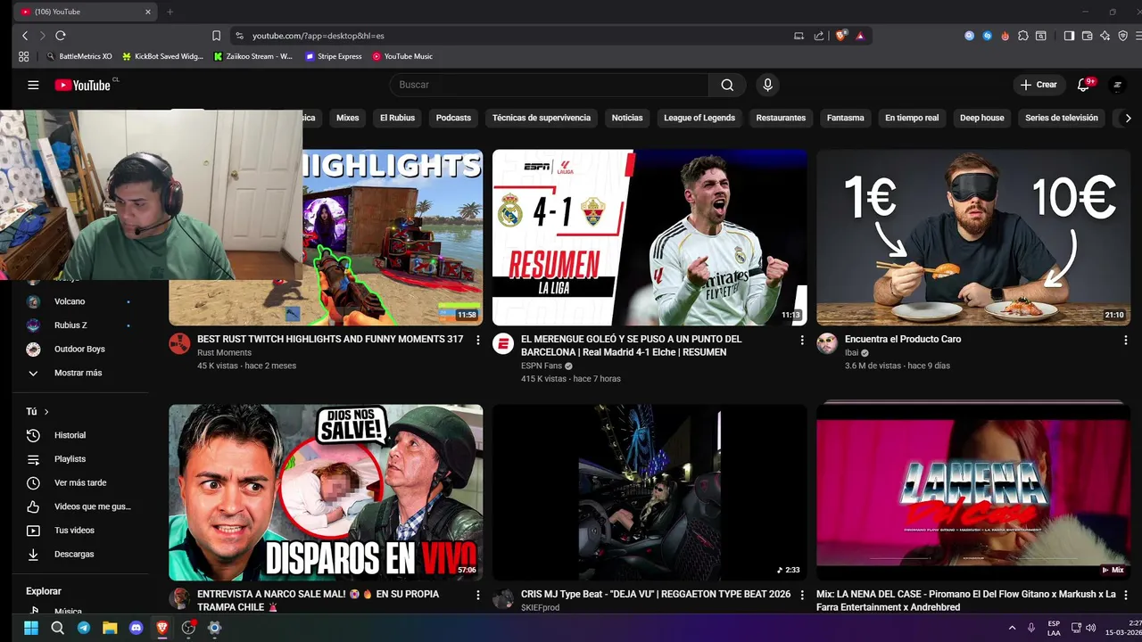Open Telegram from the taskbar
The height and width of the screenshot is (642, 1142).
coord(83,628)
